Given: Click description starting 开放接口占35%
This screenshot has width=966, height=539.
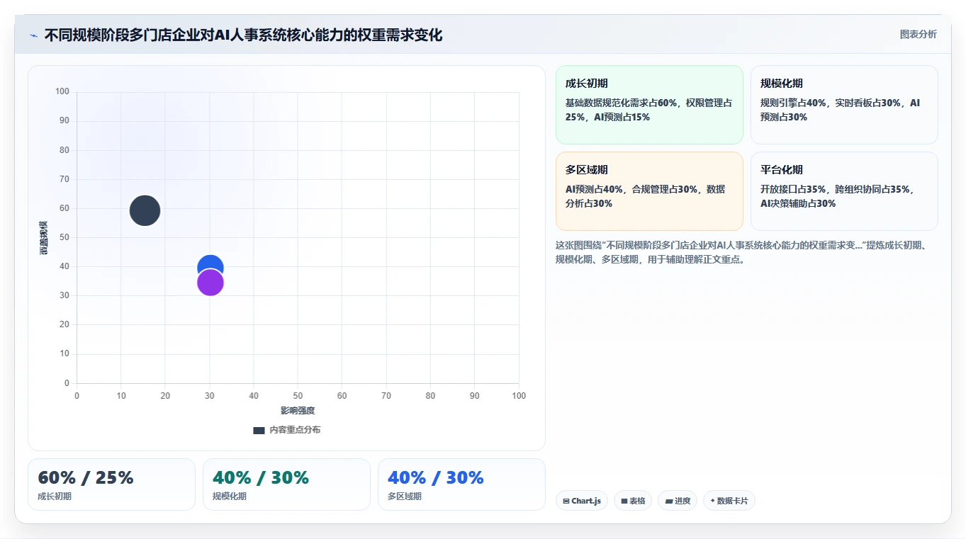Looking at the screenshot, I should (x=838, y=196).
